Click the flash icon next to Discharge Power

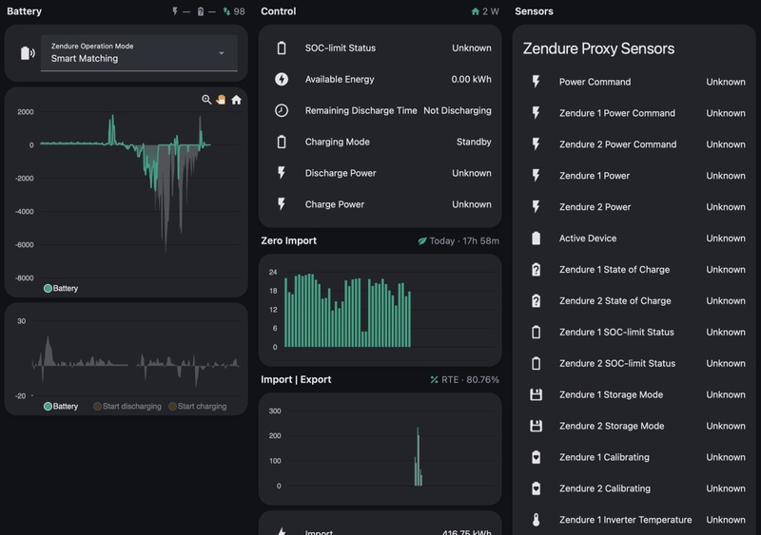[282, 173]
